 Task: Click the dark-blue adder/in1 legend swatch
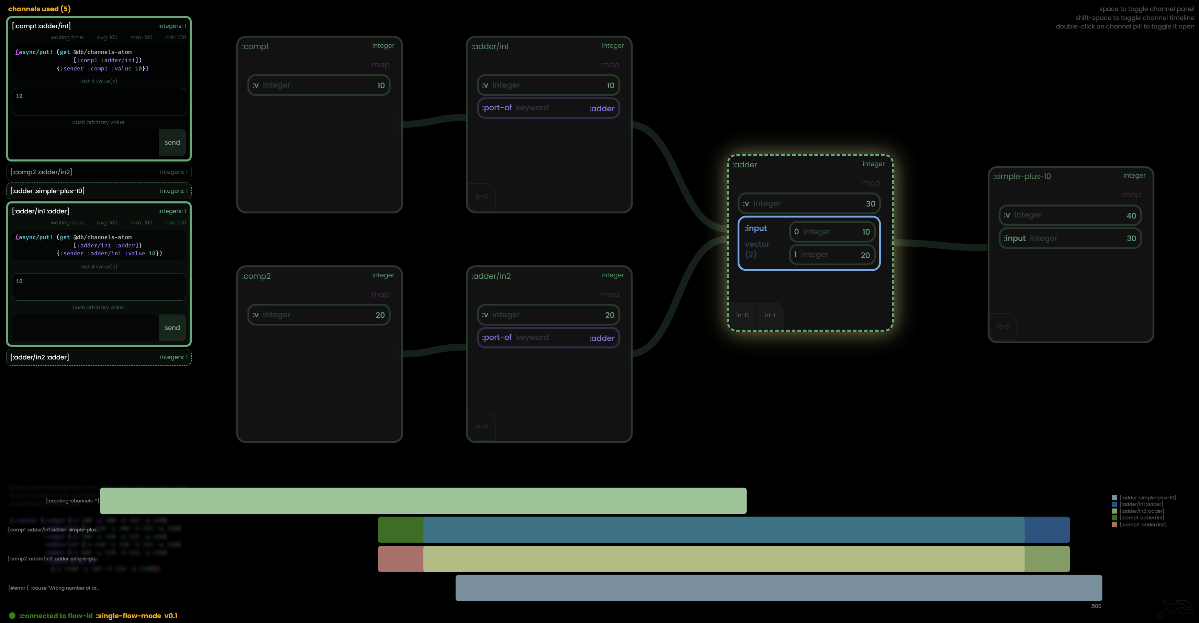[1114, 504]
